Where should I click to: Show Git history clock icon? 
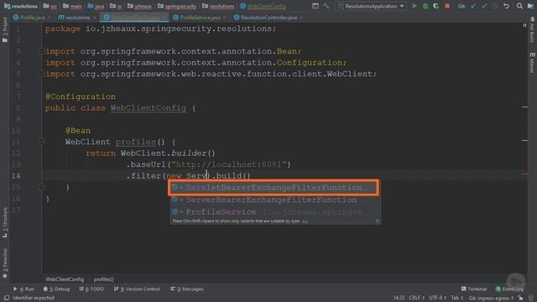[495, 6]
